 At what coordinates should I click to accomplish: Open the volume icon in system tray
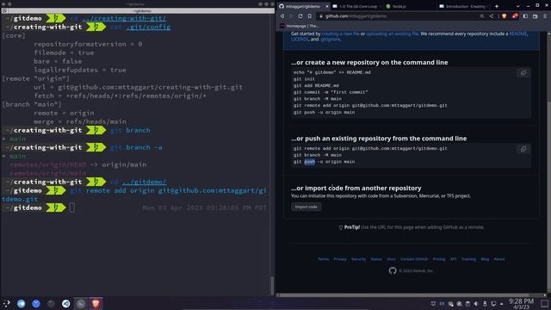(x=476, y=304)
